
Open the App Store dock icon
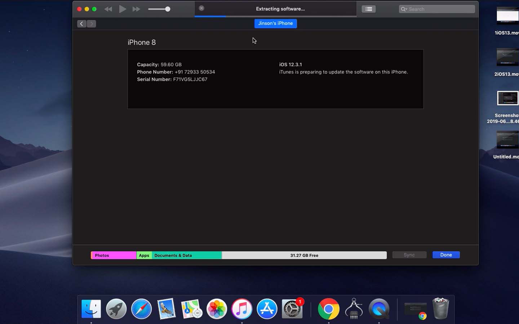(x=267, y=309)
